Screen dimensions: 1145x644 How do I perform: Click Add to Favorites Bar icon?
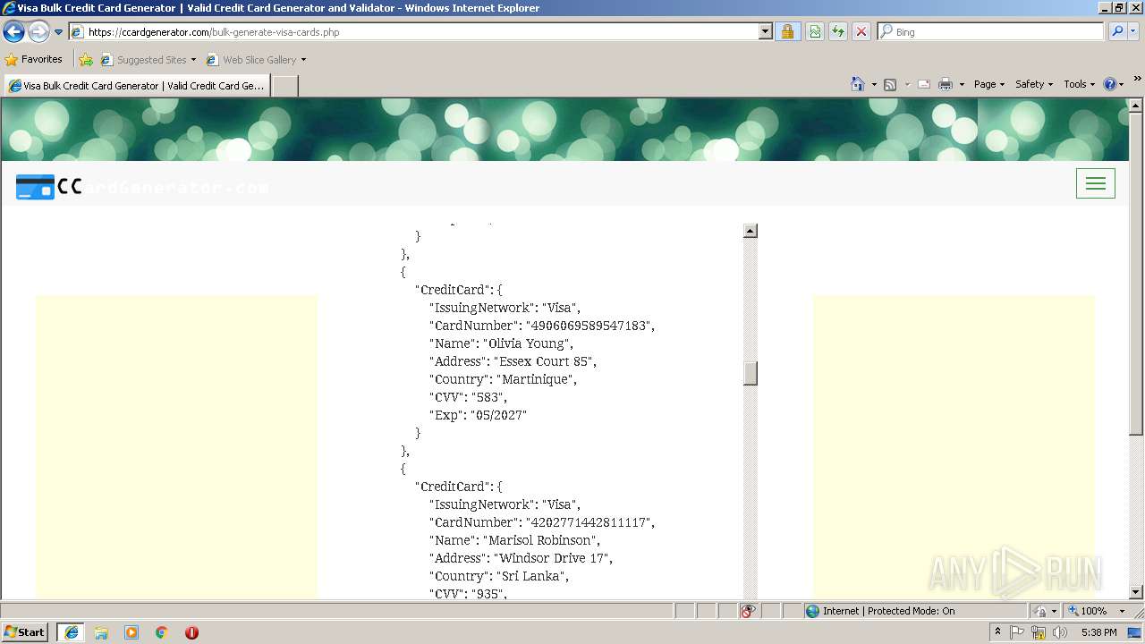86,60
